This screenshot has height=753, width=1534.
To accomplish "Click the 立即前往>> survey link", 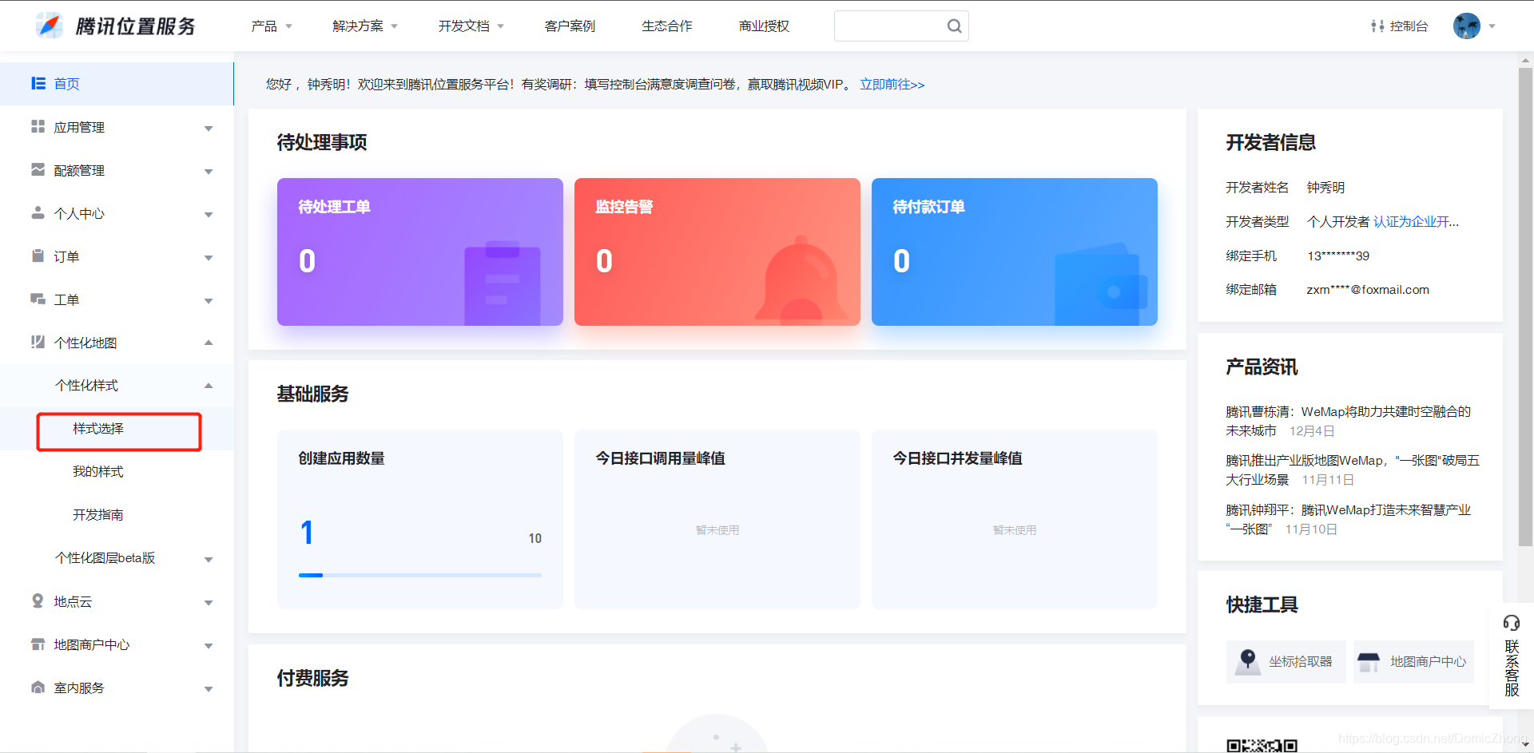I will click(892, 85).
